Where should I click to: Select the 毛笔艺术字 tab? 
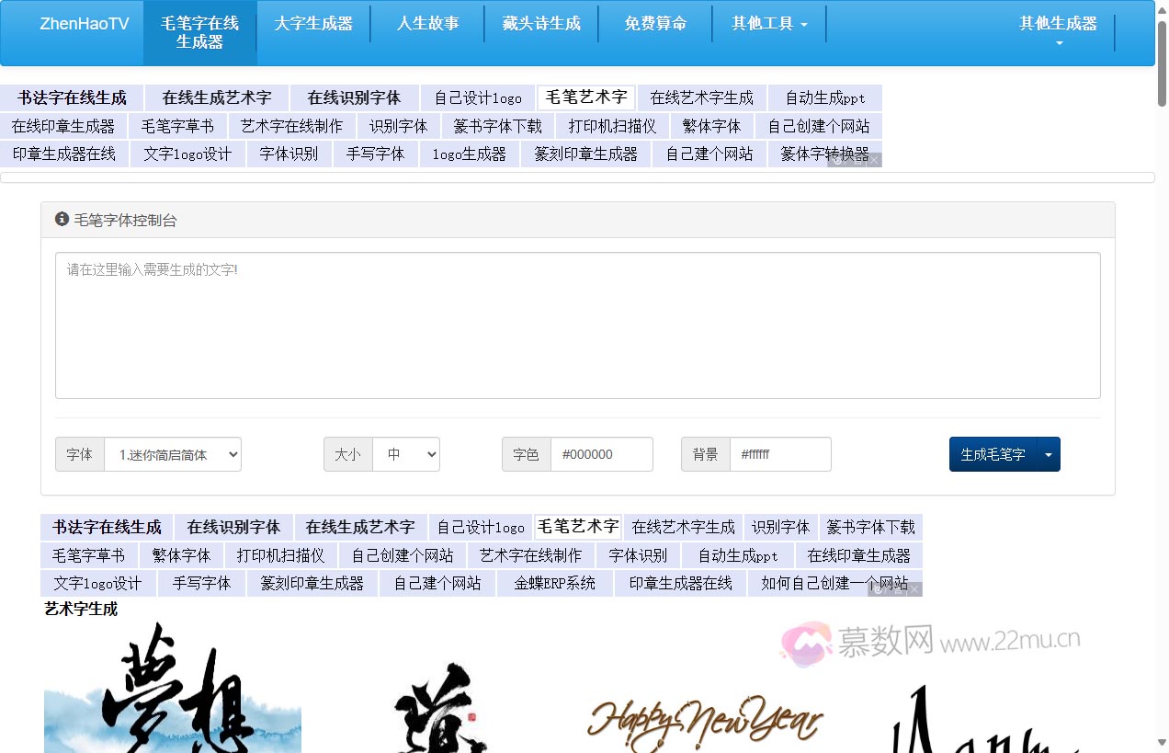point(586,97)
